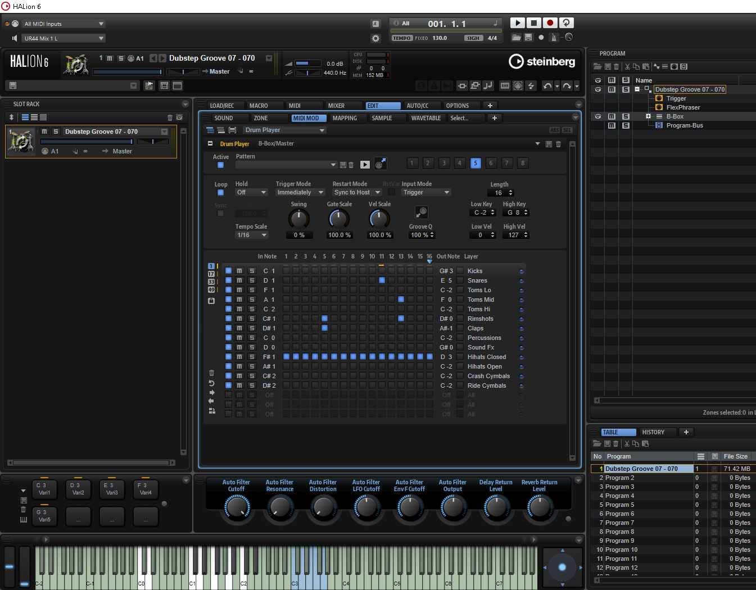Switch to the MAPPING tab
756x590 pixels.
coord(345,118)
